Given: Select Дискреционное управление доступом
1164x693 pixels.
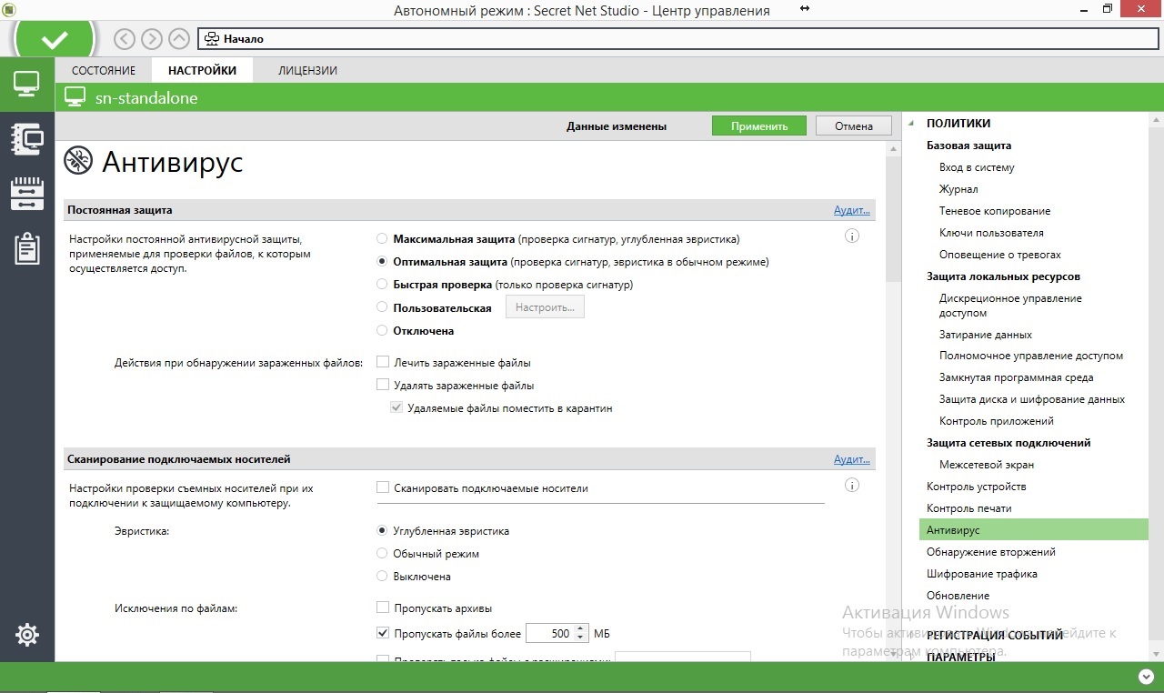Looking at the screenshot, I should tap(1010, 306).
